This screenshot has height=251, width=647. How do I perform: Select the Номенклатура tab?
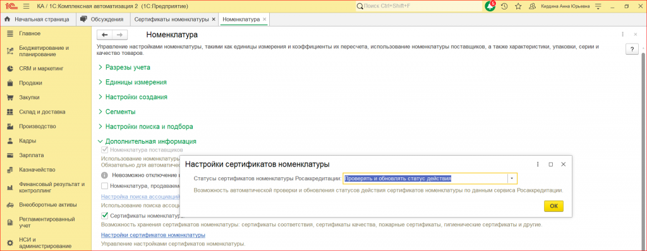pyautogui.click(x=241, y=20)
